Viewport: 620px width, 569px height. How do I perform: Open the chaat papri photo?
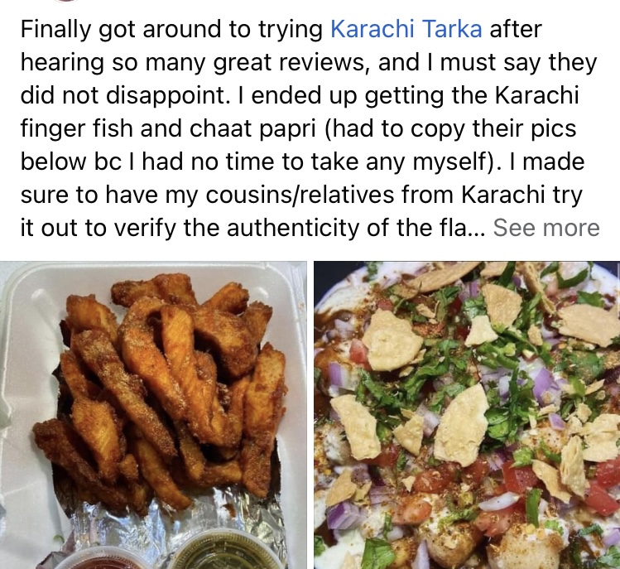(467, 415)
